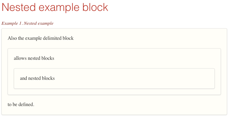Click the word "and" in the innermost block

pos(24,78)
